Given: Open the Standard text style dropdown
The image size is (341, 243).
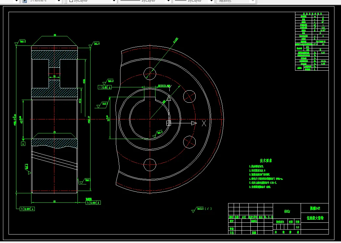Looking at the screenshot, I should tap(59, 1).
